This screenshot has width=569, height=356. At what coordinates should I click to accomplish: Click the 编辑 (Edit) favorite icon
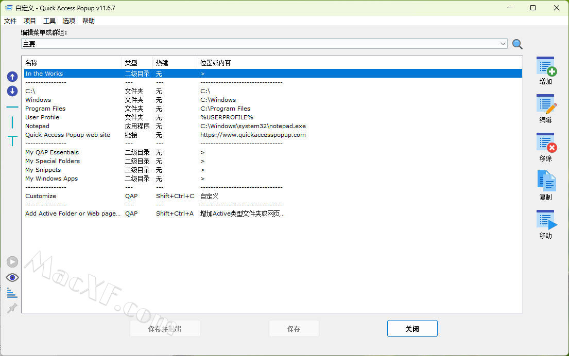pos(546,105)
